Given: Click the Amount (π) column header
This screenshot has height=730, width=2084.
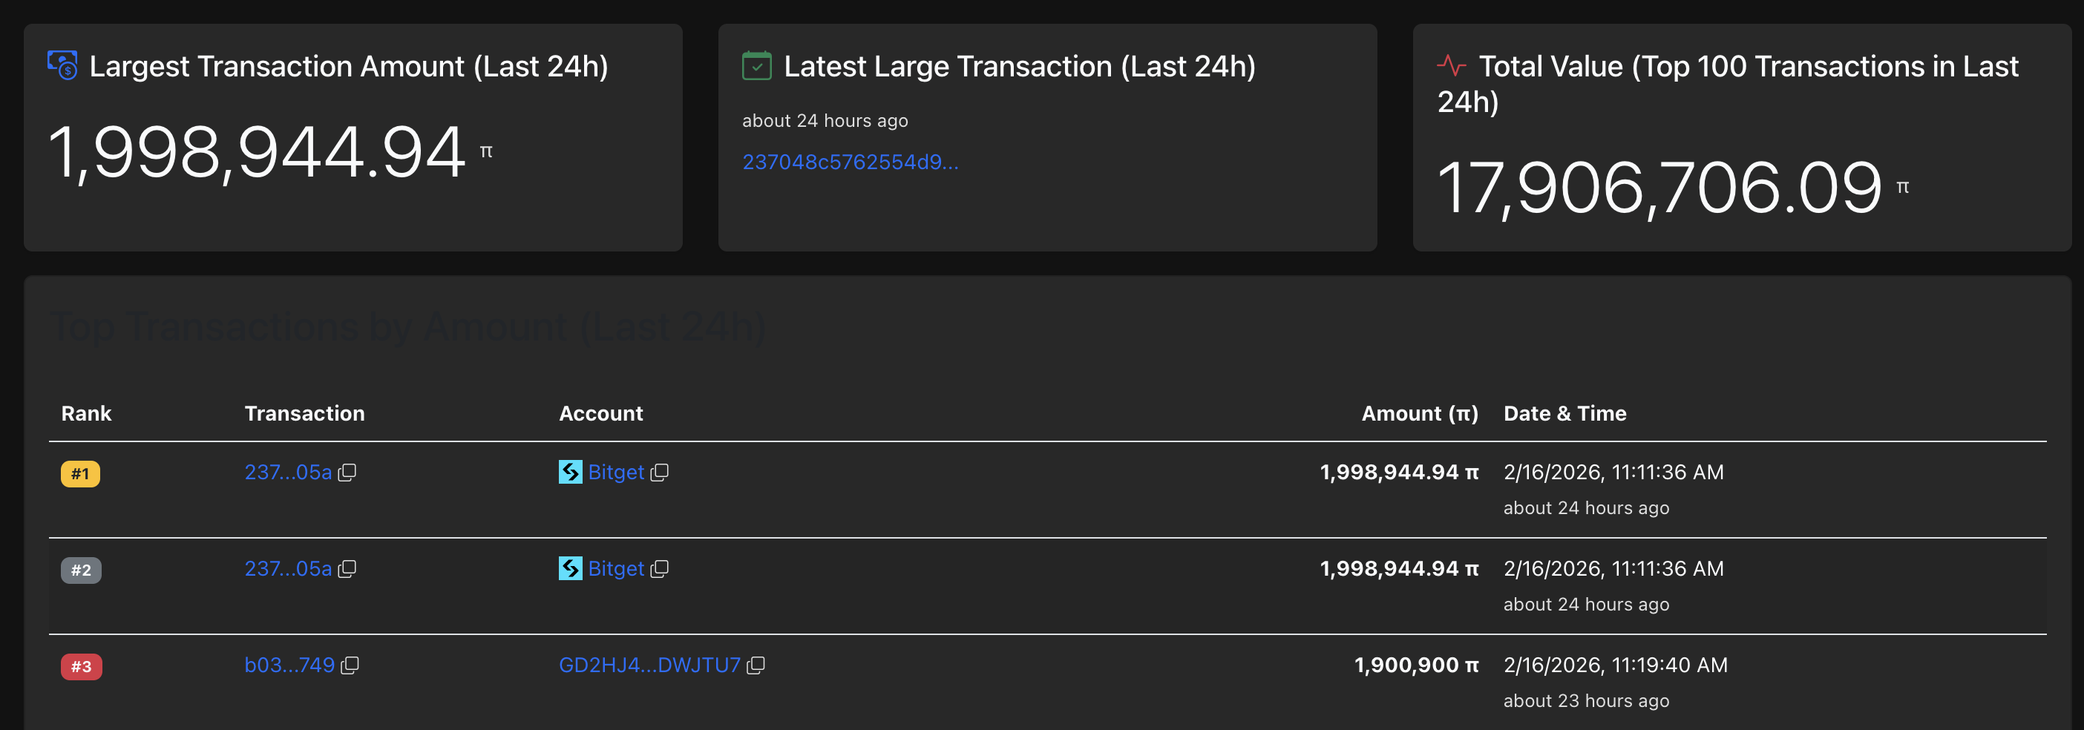Looking at the screenshot, I should 1419,414.
